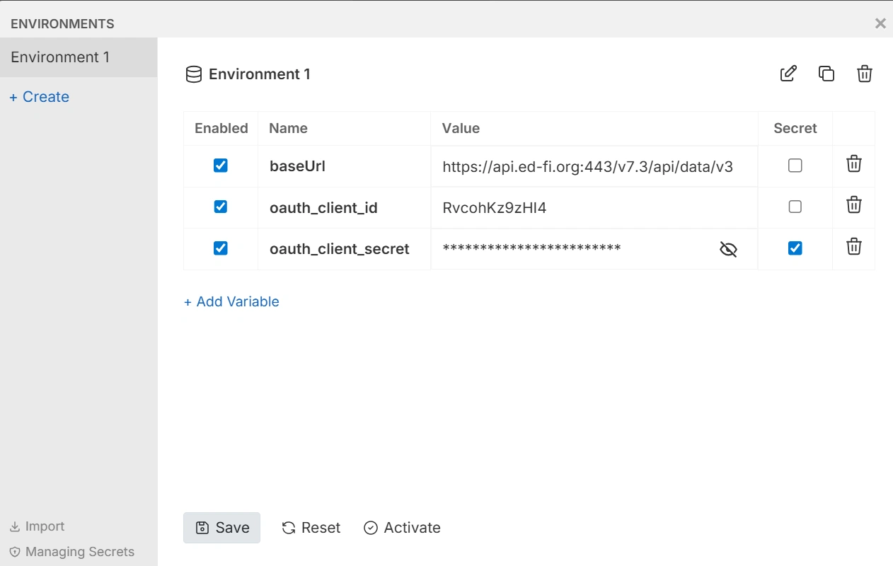893x566 pixels.
Task: Open Managing Secrets documentation
Action: coord(80,552)
